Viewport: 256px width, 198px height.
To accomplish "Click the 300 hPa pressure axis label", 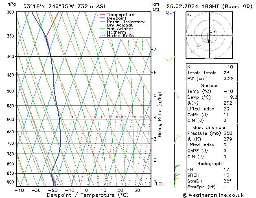I will point(11,12).
